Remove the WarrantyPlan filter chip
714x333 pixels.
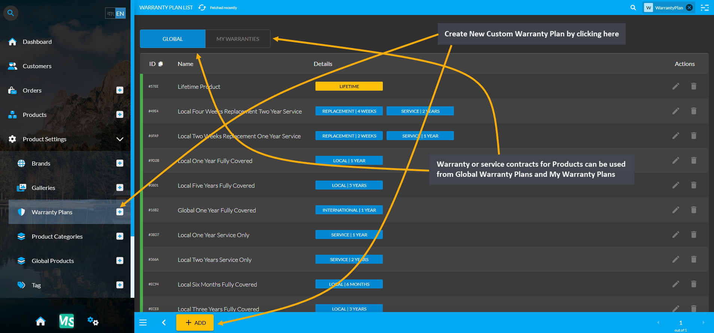coord(689,7)
